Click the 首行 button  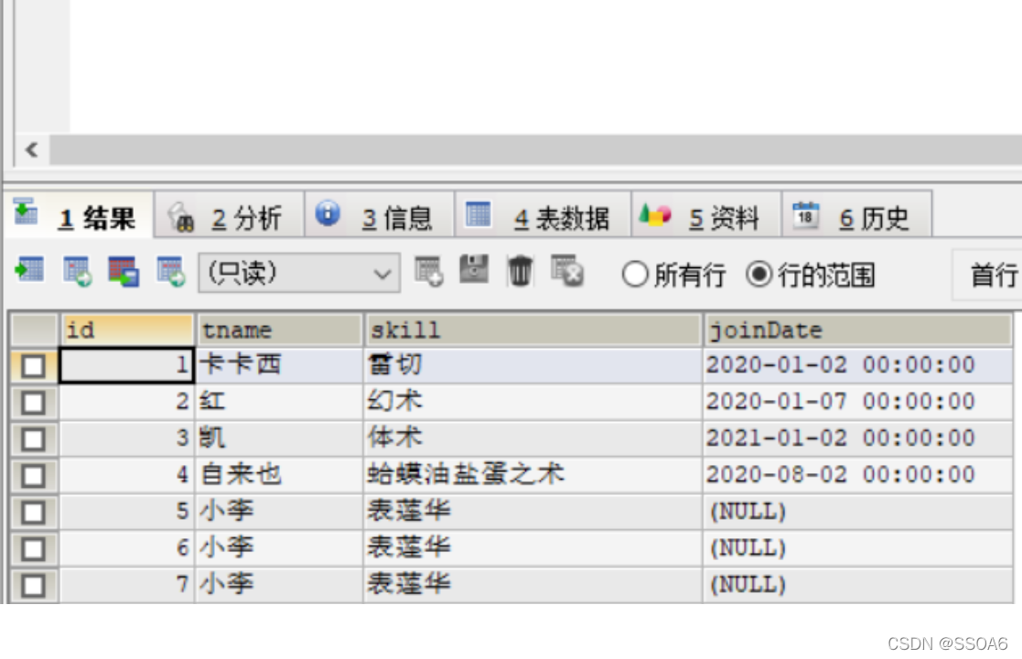pos(987,275)
